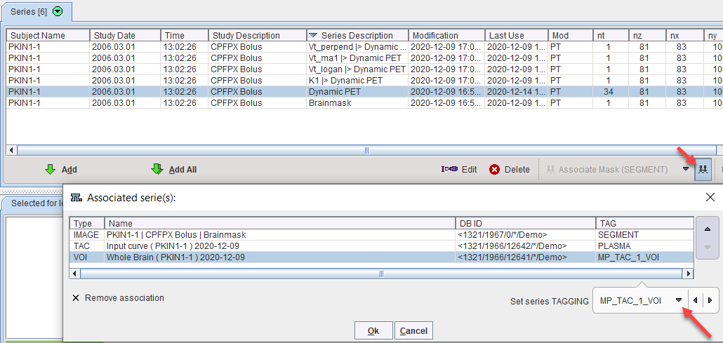723x343 pixels.
Task: Click the Cancel button
Action: click(413, 330)
